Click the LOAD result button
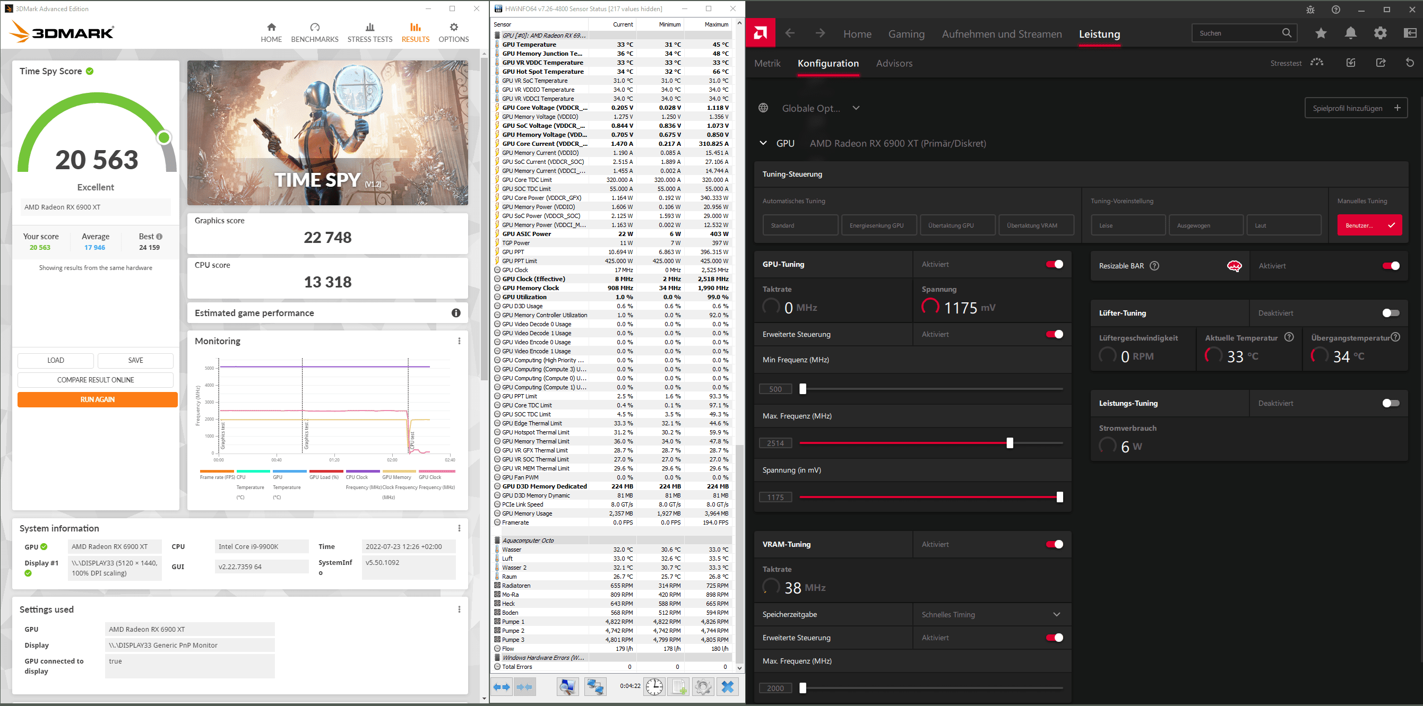The image size is (1423, 706). click(55, 361)
